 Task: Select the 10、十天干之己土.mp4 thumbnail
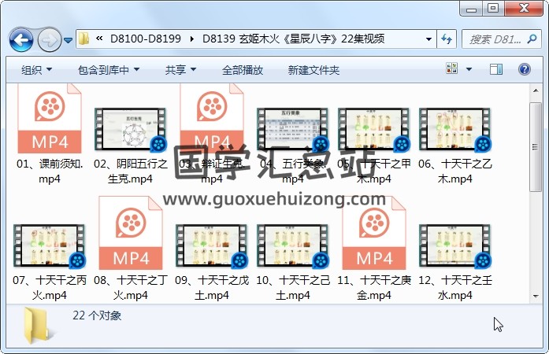[293, 246]
